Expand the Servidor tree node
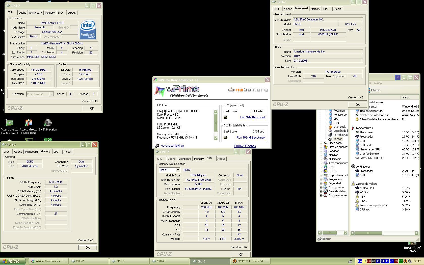Screen dimensions: 424x265 321,151
